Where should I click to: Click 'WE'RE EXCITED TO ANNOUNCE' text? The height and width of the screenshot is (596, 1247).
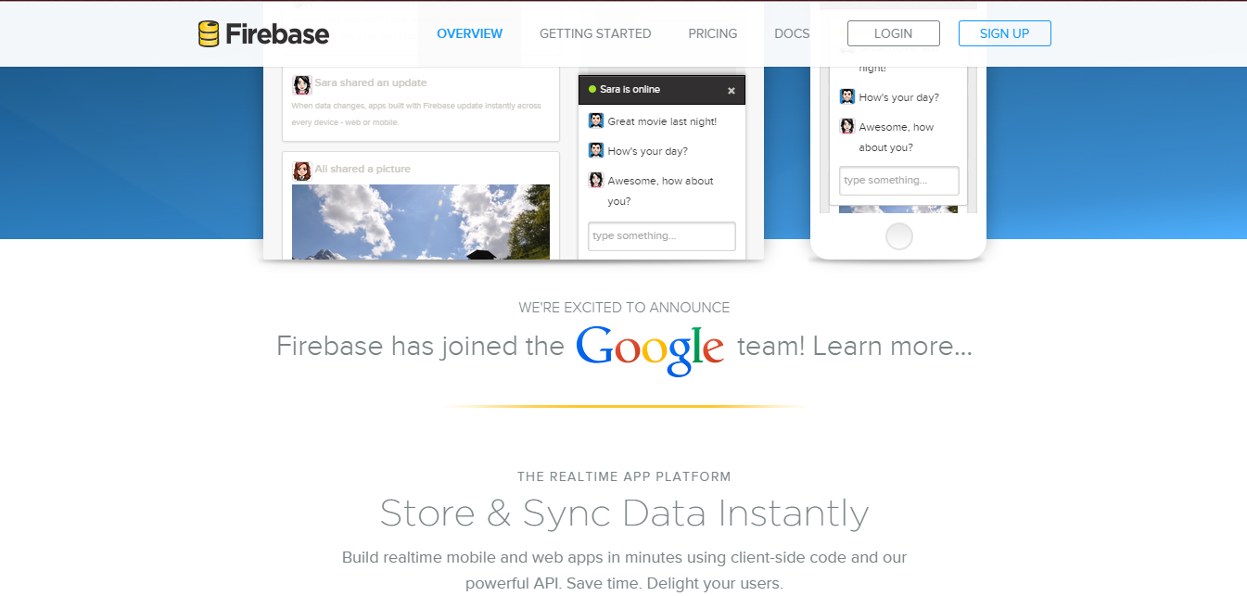(x=624, y=308)
